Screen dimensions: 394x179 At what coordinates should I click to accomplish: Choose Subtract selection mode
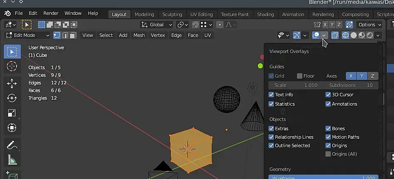(x=58, y=25)
